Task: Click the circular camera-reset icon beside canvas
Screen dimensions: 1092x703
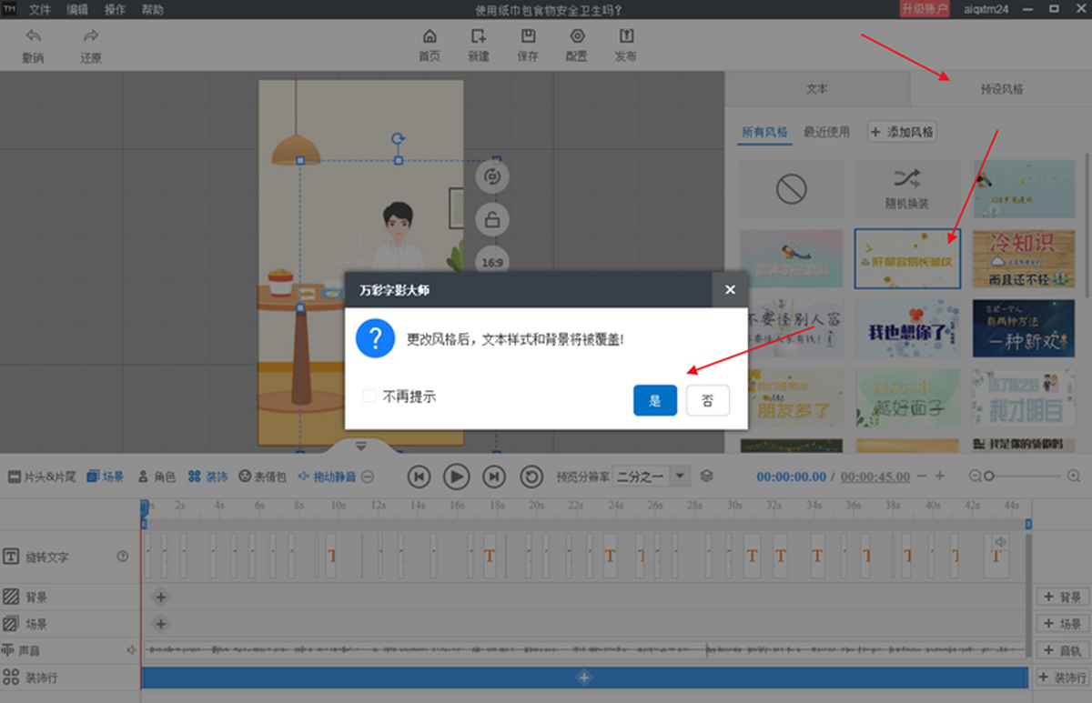Action: [x=492, y=176]
